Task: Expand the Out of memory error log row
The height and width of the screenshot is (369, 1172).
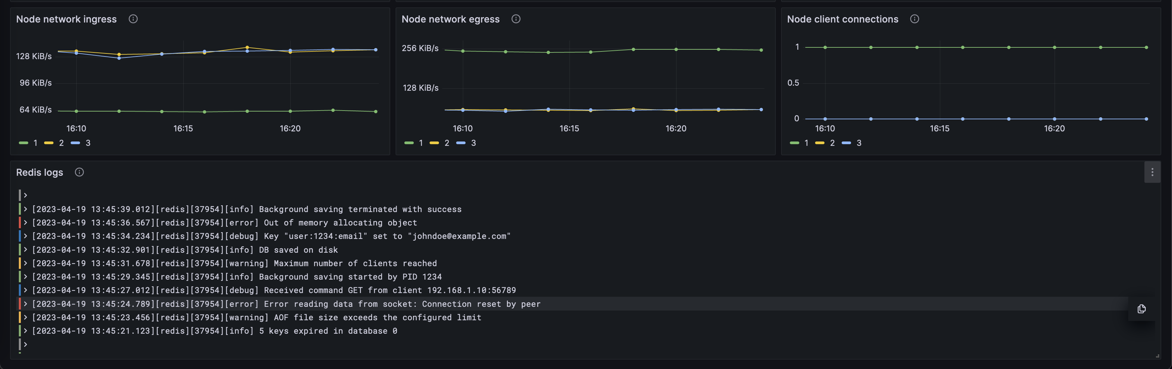Action: [x=26, y=223]
